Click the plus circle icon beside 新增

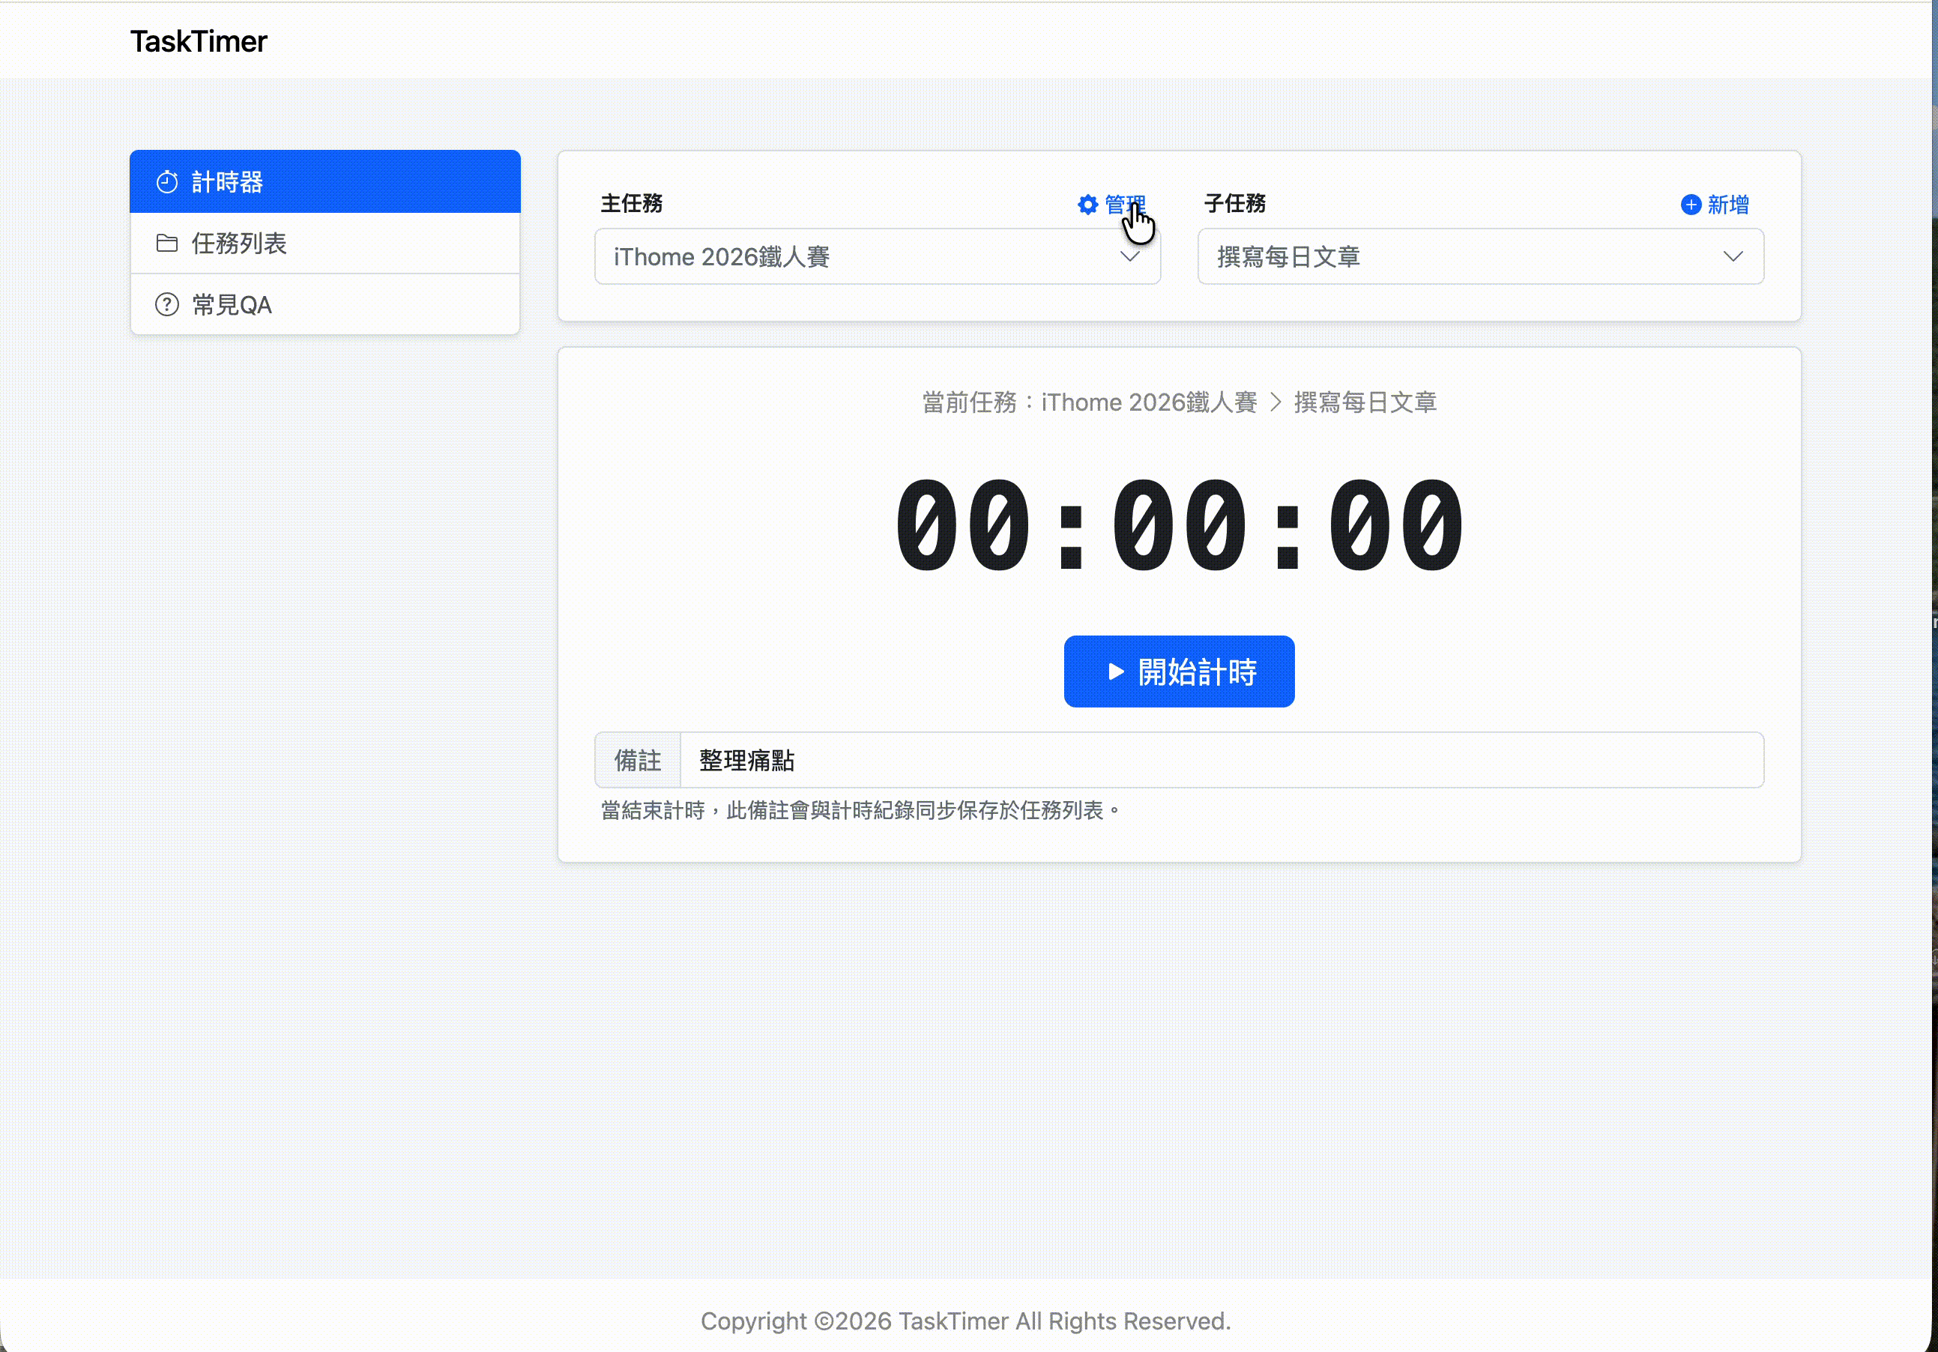[x=1691, y=205]
